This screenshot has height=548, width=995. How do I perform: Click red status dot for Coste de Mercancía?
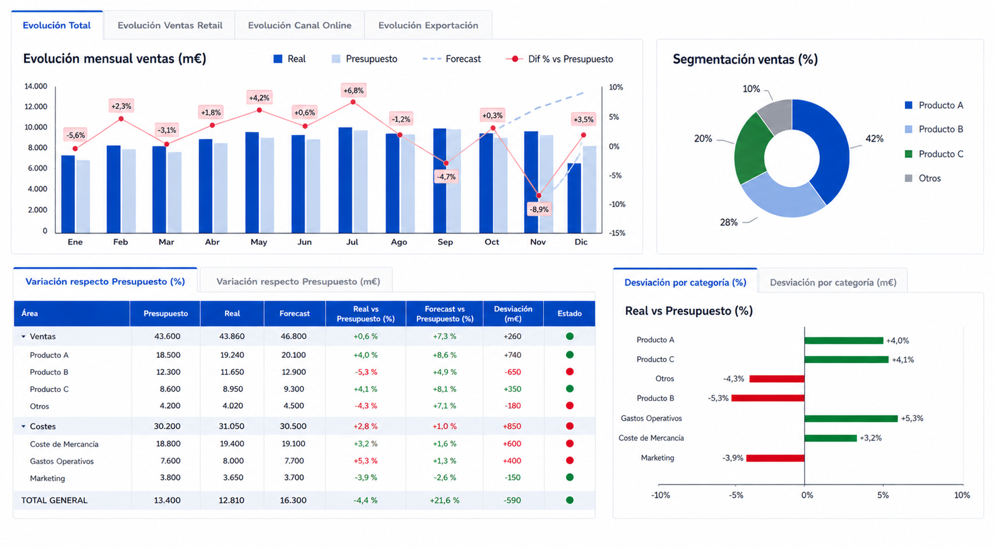570,444
